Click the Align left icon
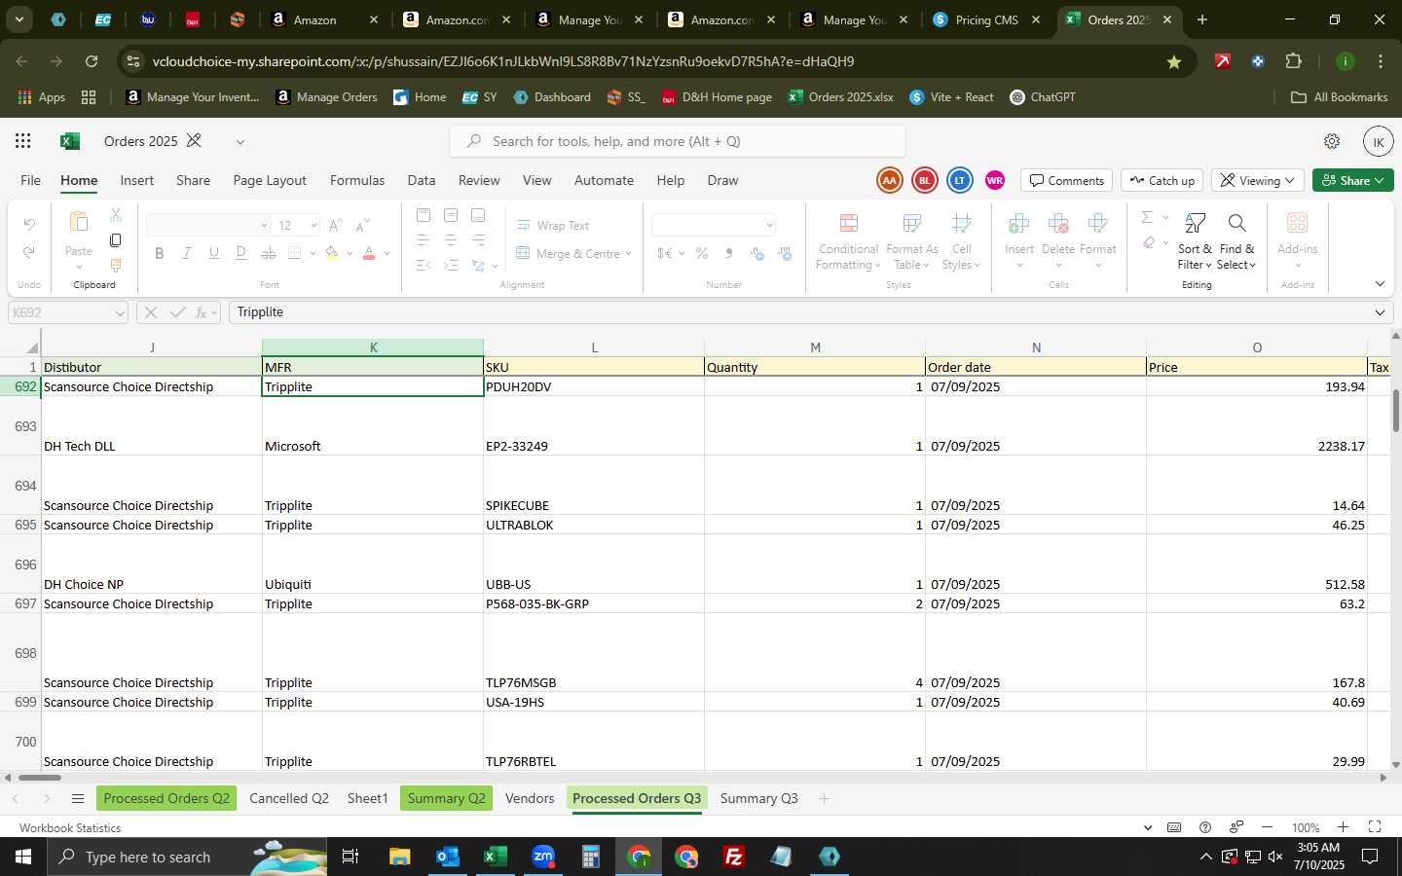The image size is (1402, 876). tap(423, 240)
